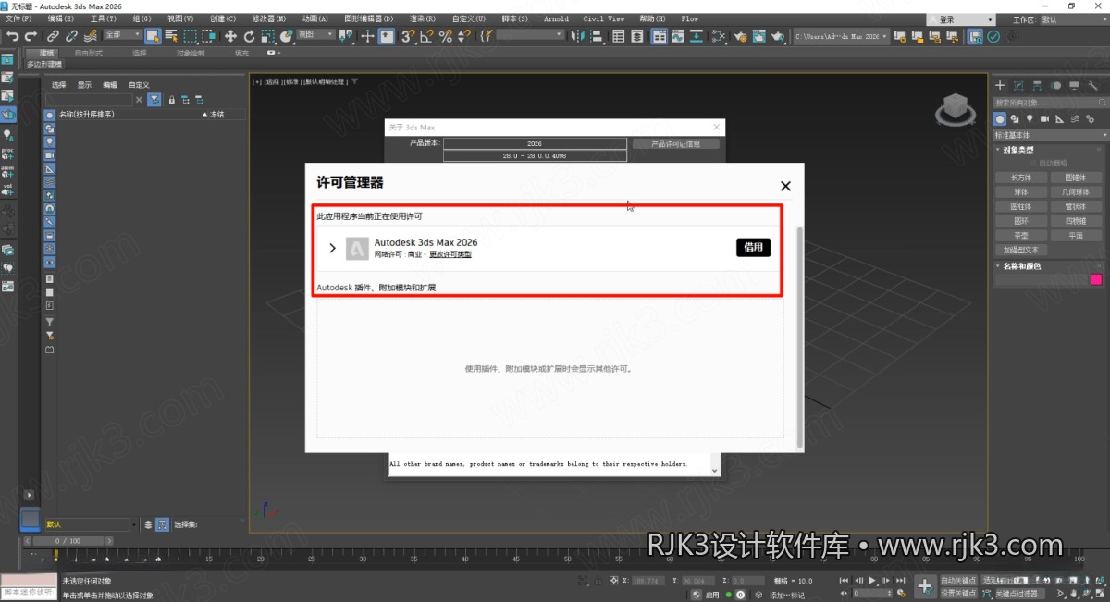
Task: Toggle the scene explorer filter funnel icon
Action: click(x=154, y=99)
